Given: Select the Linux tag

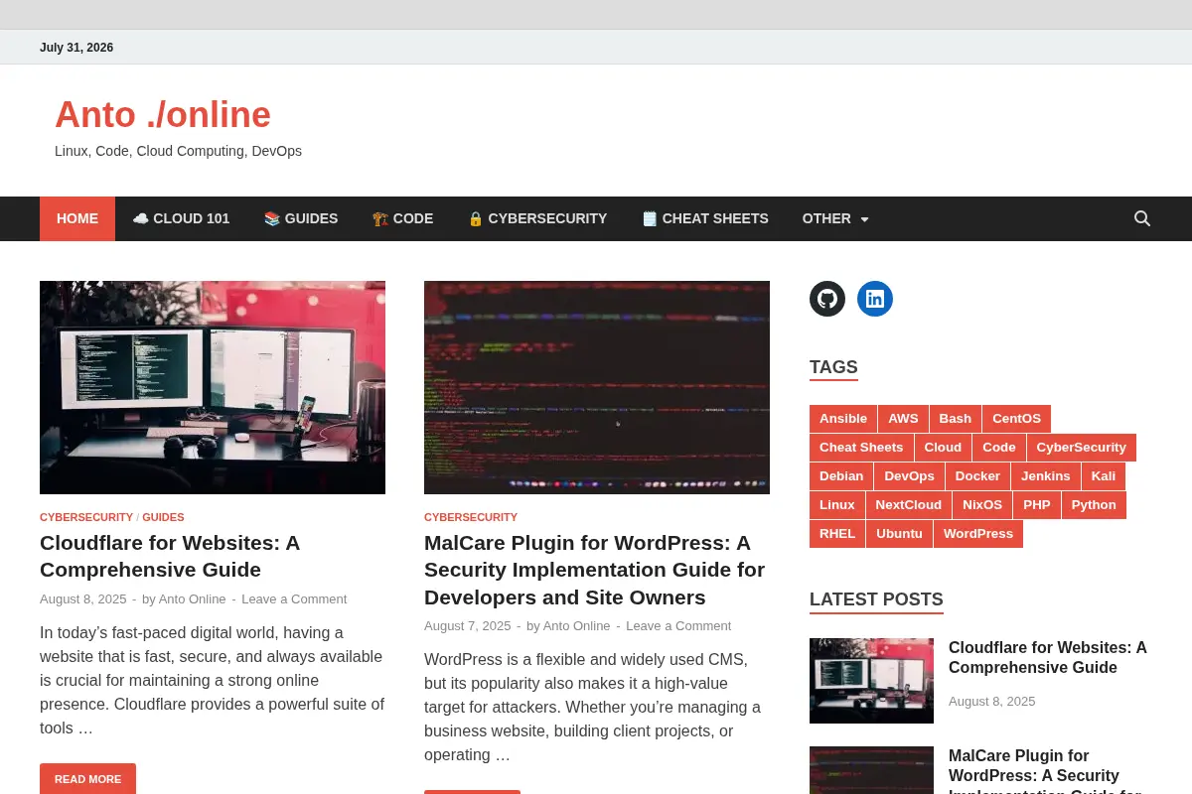Looking at the screenshot, I should (837, 505).
